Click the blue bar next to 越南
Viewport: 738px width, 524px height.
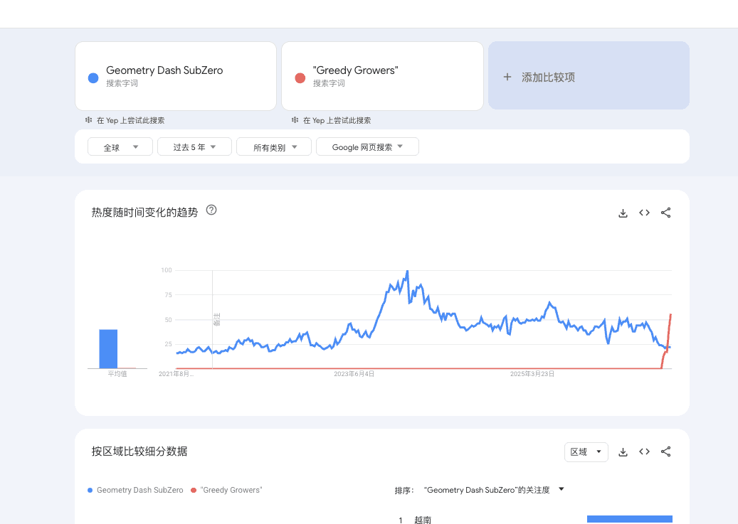629,519
